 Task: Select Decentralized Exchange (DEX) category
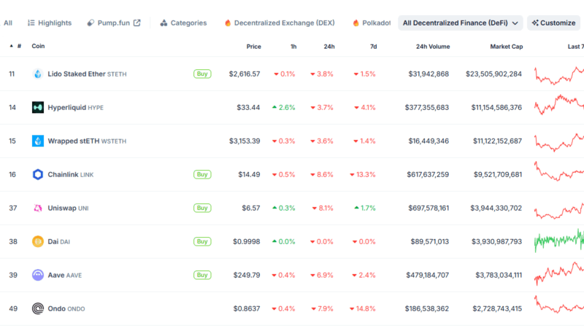pos(280,23)
